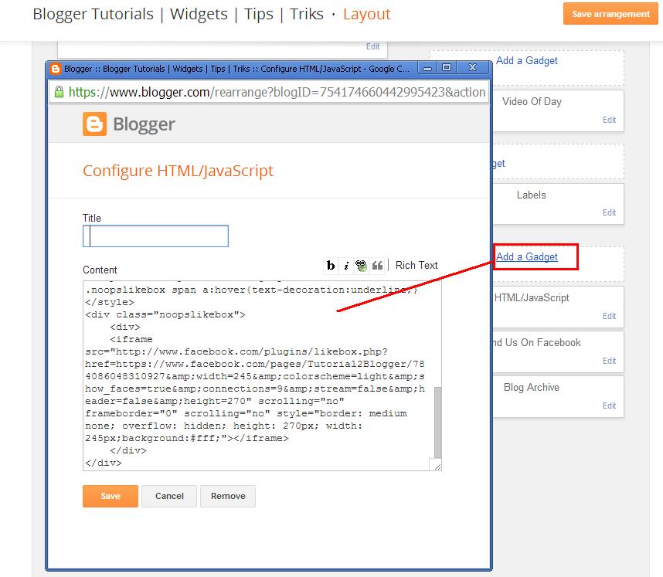The height and width of the screenshot is (577, 663).
Task: Toggle italic formatting in the Content editor
Action: 345,265
